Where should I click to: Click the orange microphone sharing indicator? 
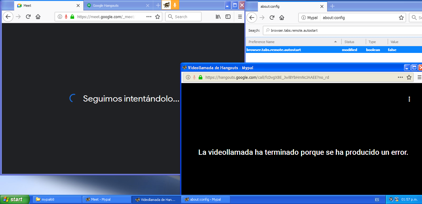tap(175, 5)
